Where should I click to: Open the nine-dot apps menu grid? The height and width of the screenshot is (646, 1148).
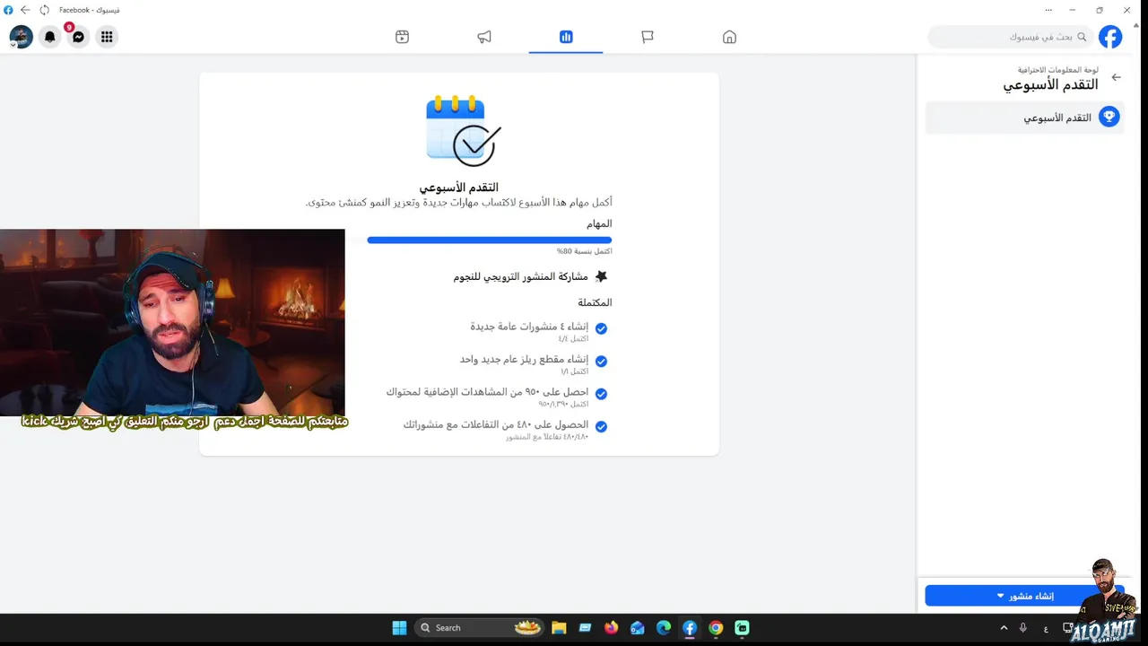(107, 37)
